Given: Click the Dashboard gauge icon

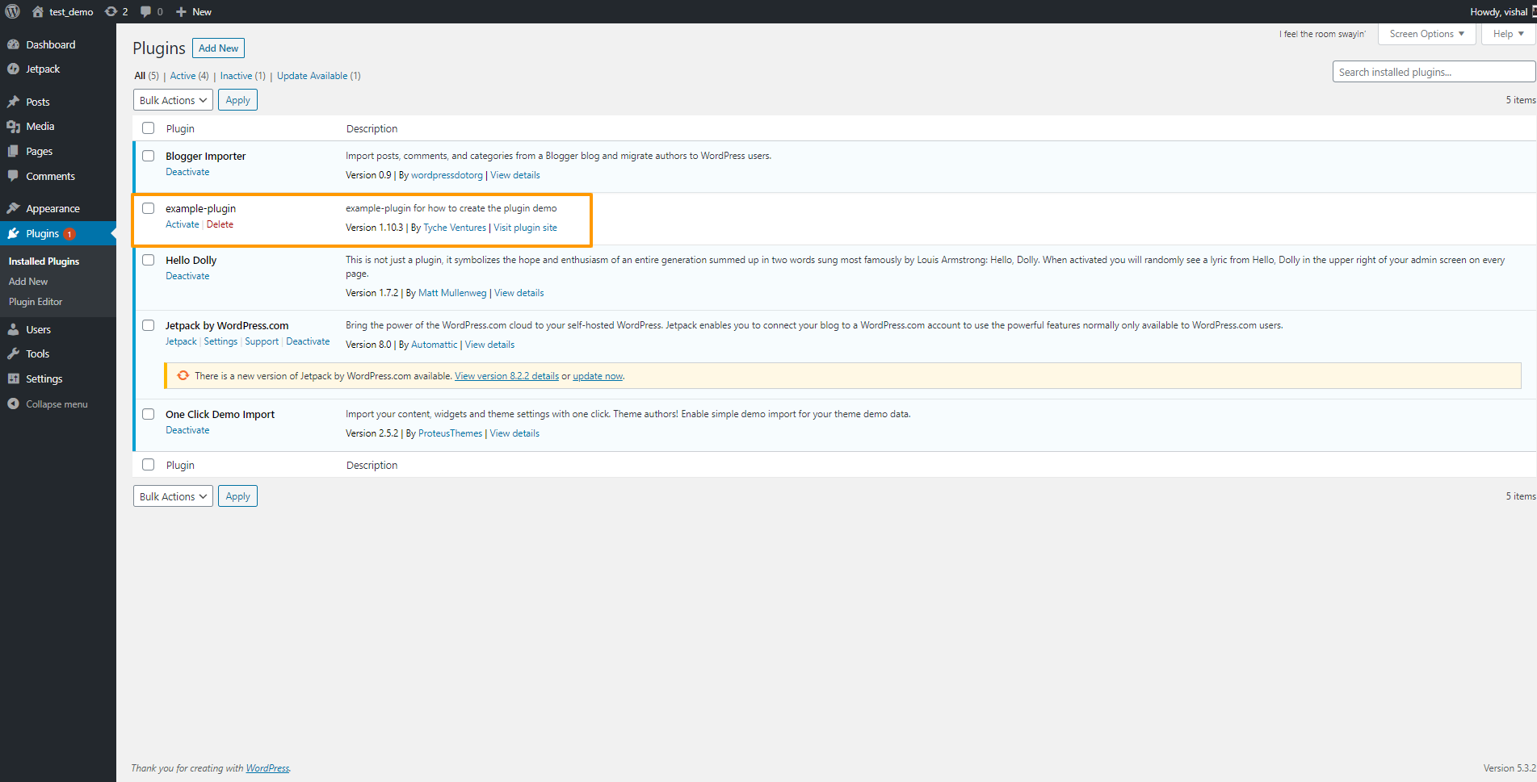Looking at the screenshot, I should pos(13,44).
